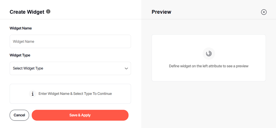Click the Widget Name label

coord(21,28)
